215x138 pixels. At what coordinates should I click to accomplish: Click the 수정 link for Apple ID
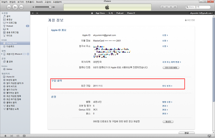pyautogui.click(x=165, y=35)
